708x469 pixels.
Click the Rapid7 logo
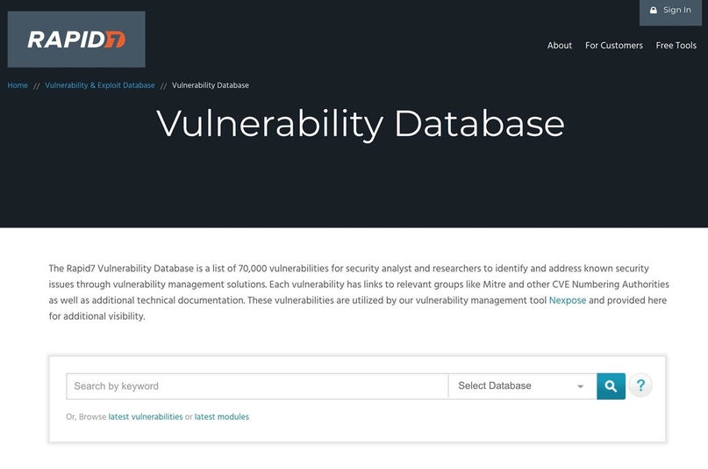[x=76, y=40]
